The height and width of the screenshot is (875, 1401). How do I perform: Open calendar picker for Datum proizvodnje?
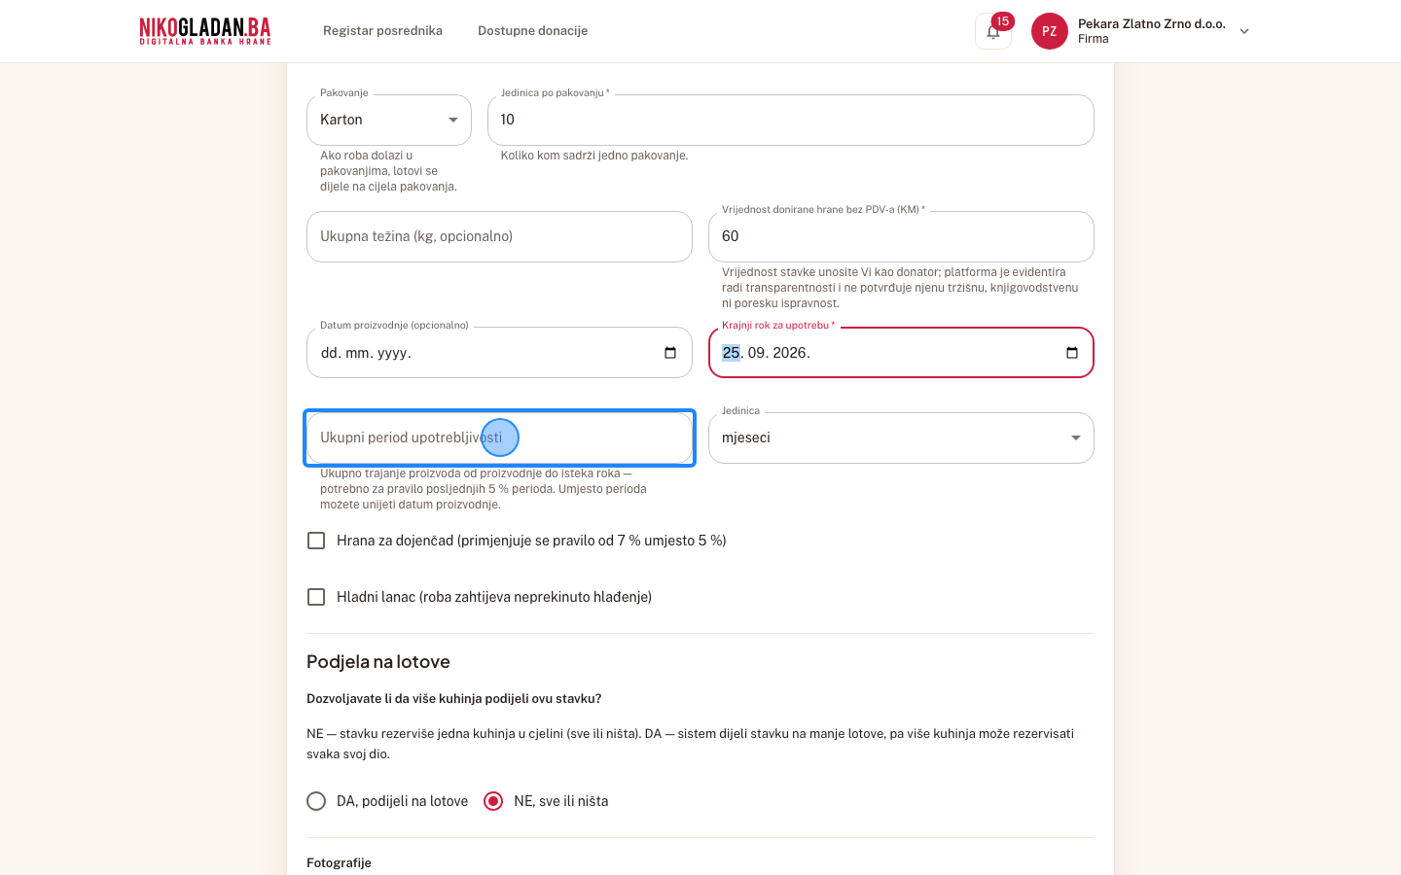coord(670,353)
